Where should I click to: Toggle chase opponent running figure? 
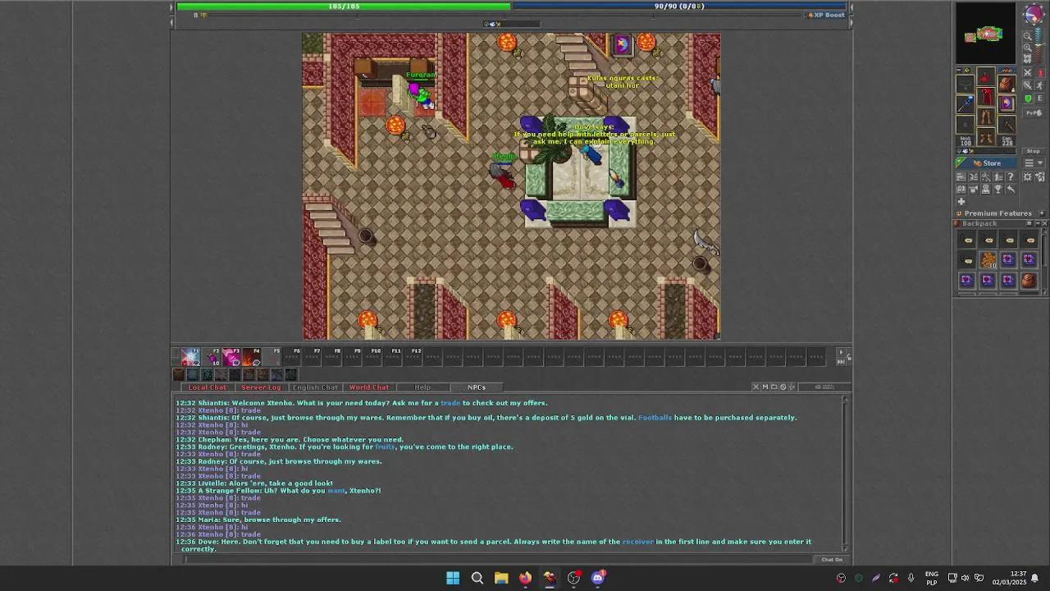[x=1040, y=85]
